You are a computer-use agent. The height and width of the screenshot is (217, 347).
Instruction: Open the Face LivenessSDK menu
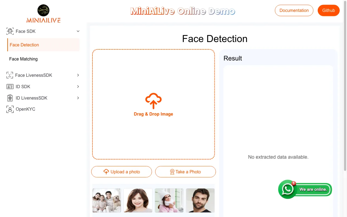(x=43, y=75)
